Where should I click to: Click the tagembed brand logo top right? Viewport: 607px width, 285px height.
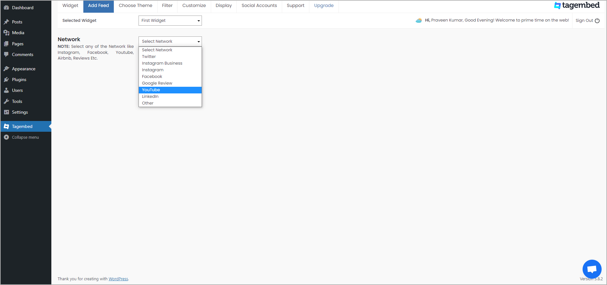(577, 5)
